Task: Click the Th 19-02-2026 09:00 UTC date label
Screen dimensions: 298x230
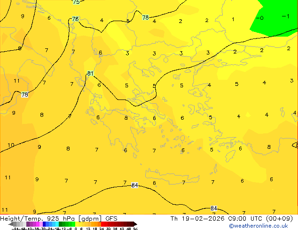Action: pyautogui.click(x=217, y=219)
